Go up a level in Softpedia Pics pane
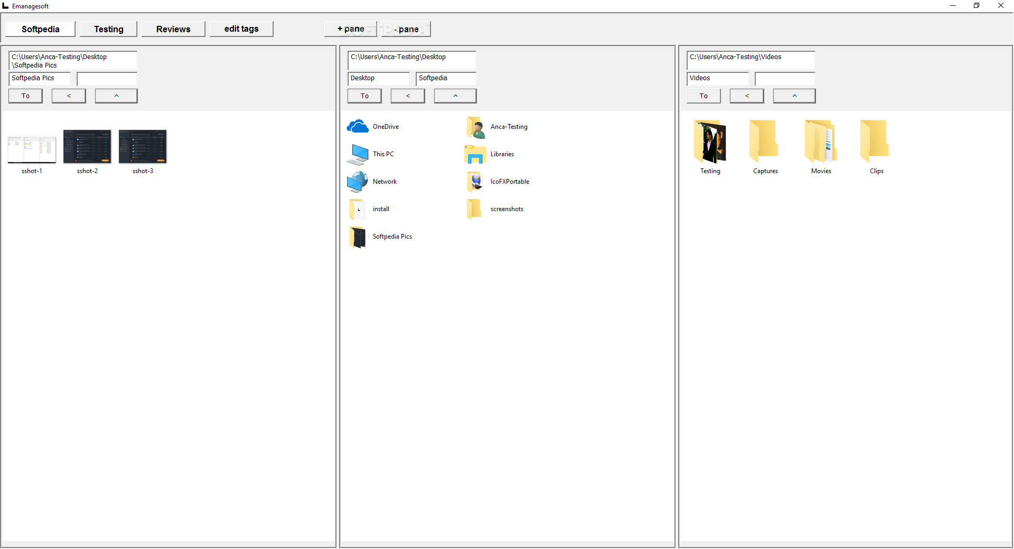Screen dimensions: 1014x549 (116, 96)
